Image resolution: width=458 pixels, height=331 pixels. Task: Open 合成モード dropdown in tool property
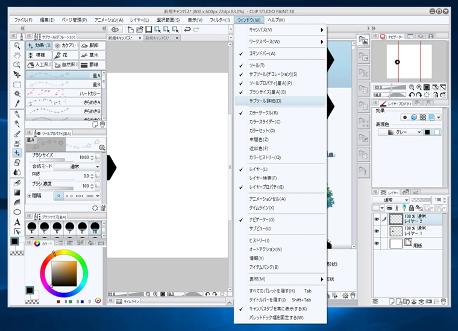(77, 166)
